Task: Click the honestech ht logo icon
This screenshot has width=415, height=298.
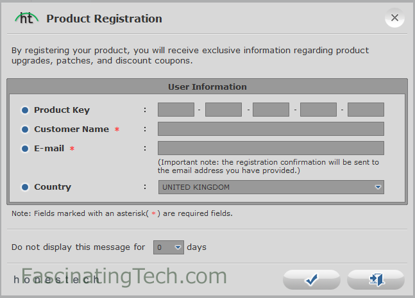Action: coord(27,18)
